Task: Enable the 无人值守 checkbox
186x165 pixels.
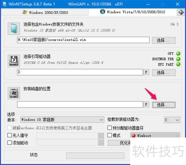Action: 10,135
